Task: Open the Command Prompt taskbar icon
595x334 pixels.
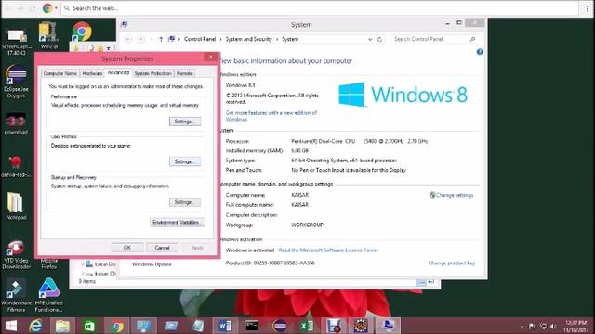Action: 252,326
